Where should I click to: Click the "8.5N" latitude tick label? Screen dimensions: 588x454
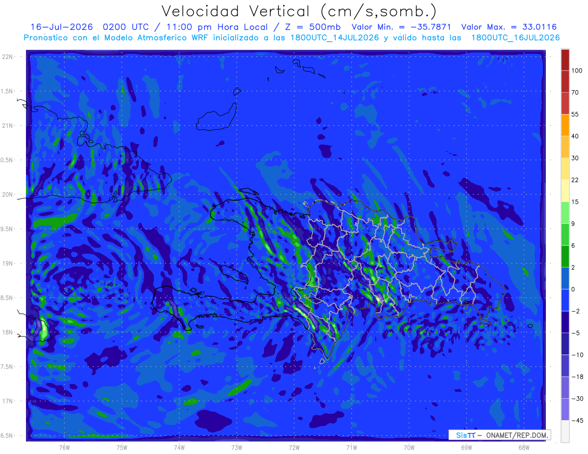(7, 298)
